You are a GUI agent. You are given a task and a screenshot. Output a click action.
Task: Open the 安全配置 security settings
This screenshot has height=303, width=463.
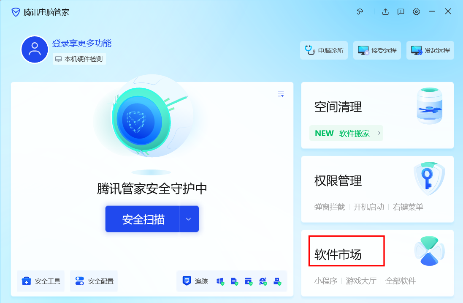[x=94, y=281]
